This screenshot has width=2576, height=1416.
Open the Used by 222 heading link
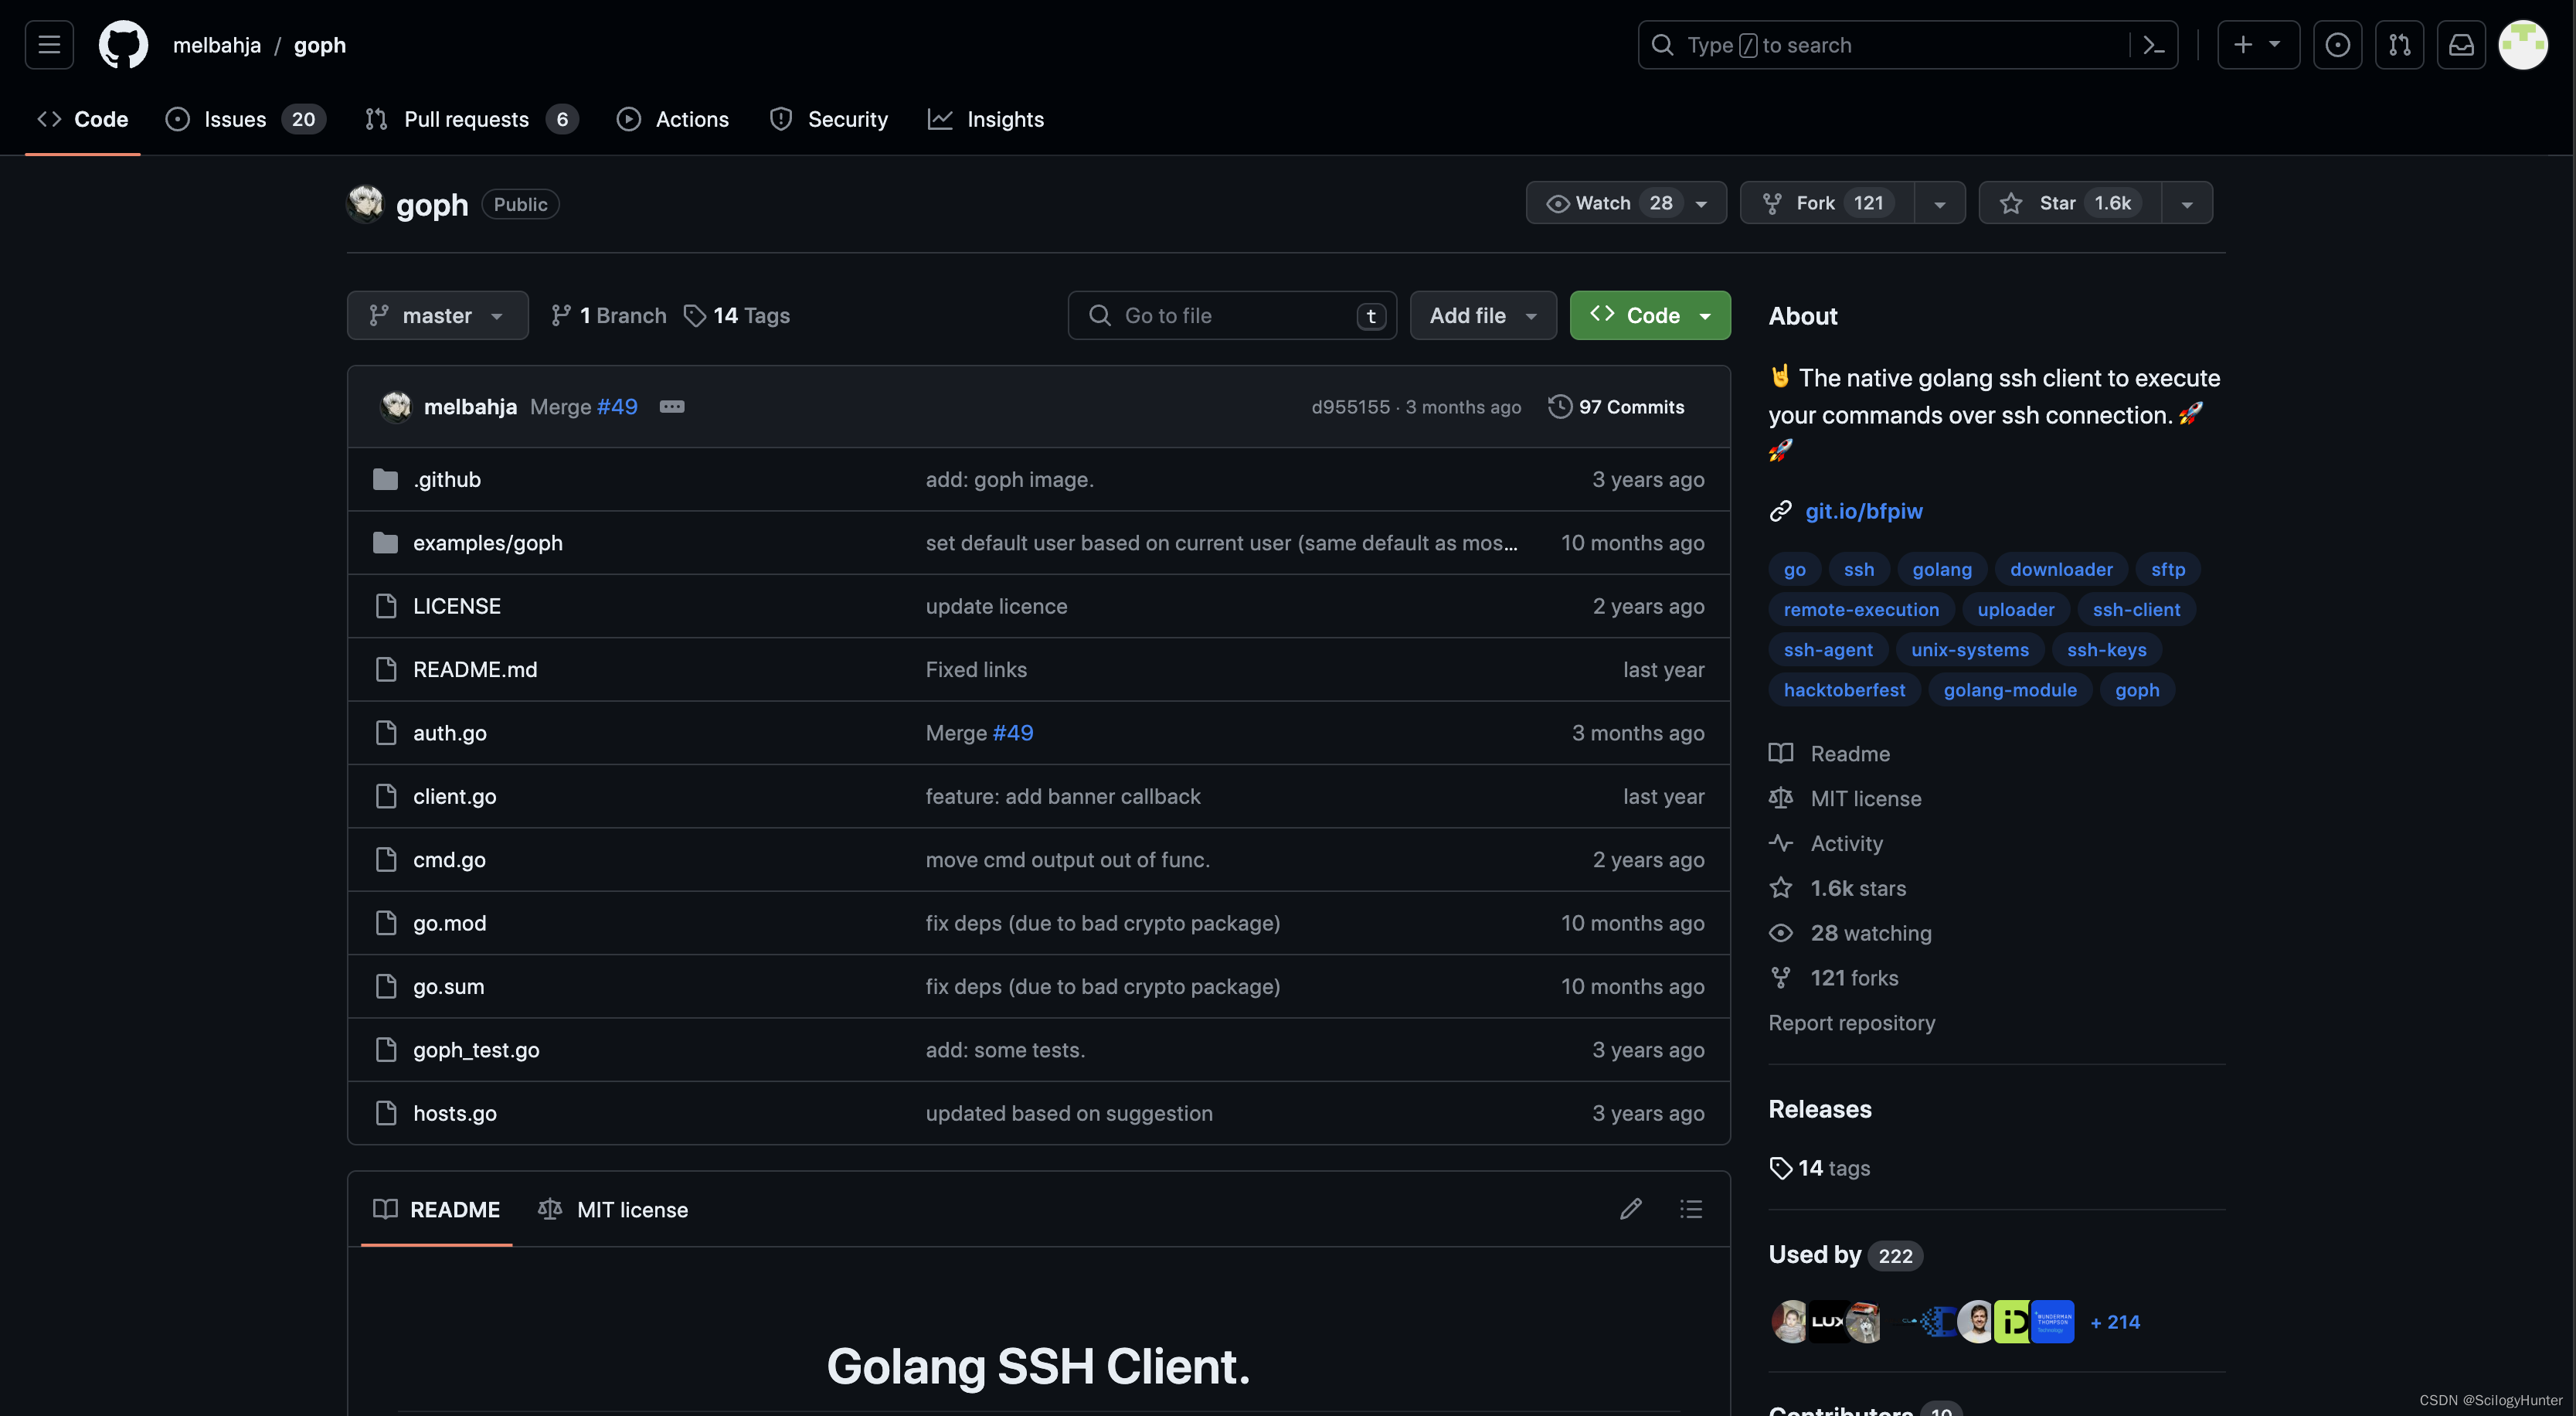click(x=1845, y=1255)
